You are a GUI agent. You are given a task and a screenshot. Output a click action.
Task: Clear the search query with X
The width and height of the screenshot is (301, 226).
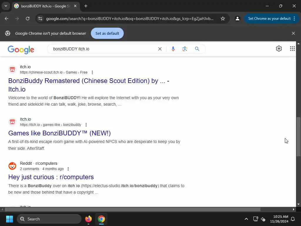160,49
